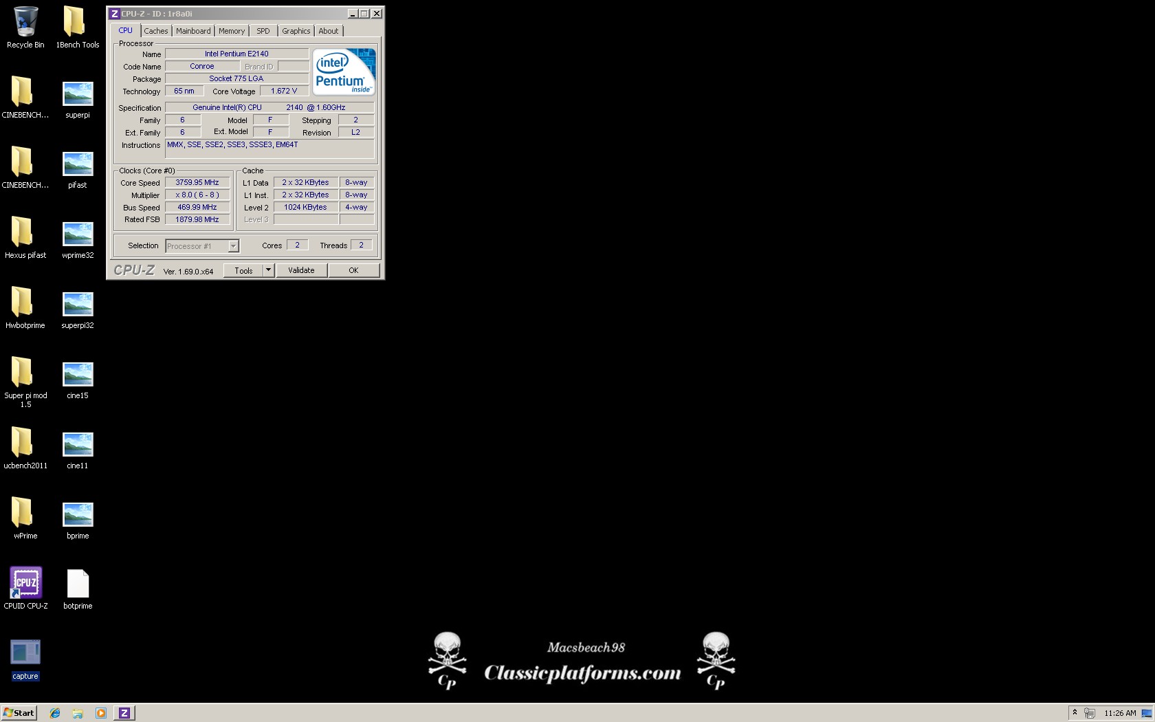Click the network tray icon
The image size is (1155, 722).
pos(1090,713)
